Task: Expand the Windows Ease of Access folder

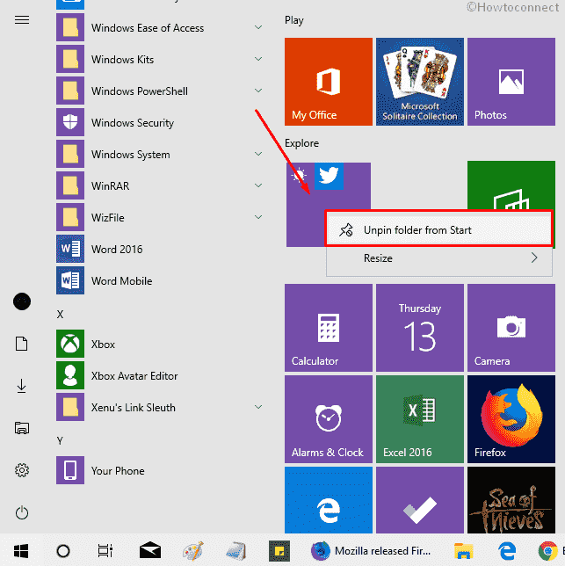Action: pos(258,27)
